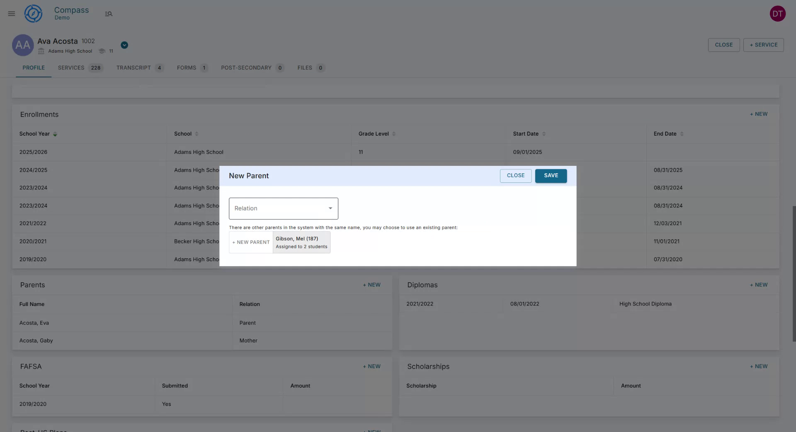Open the search icon in the header
Viewport: 796px width, 432px height.
pos(108,13)
